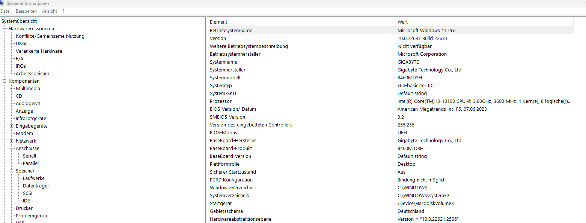Click the Systeminformationen app icon in title bar

pyautogui.click(x=2, y=3)
